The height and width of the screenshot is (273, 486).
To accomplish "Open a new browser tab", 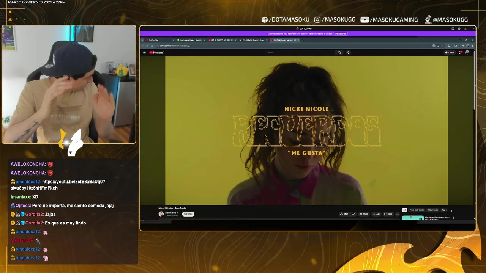I will (303, 40).
